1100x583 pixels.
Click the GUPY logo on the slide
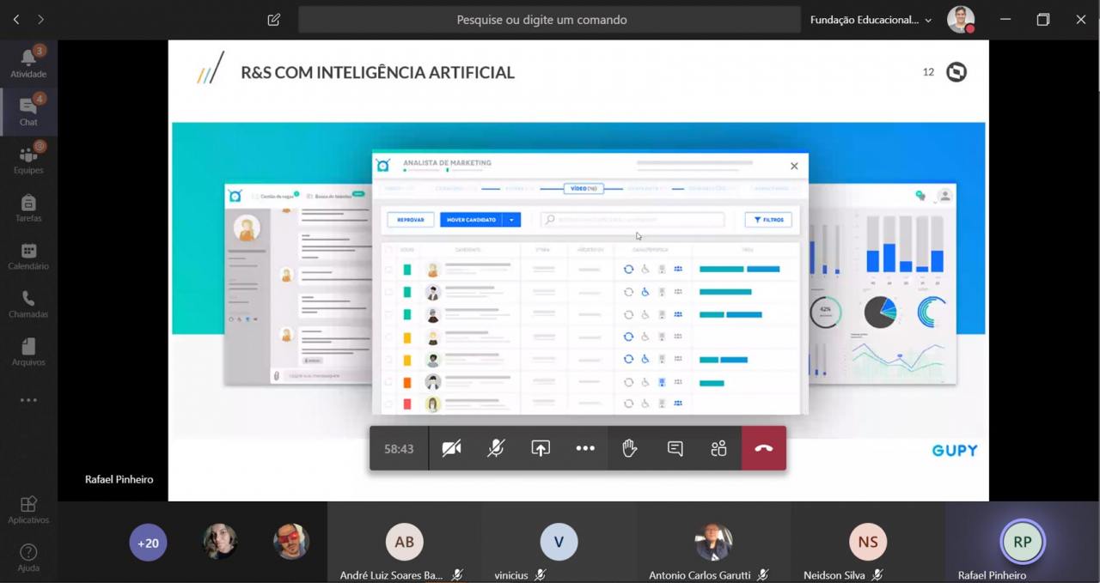955,451
